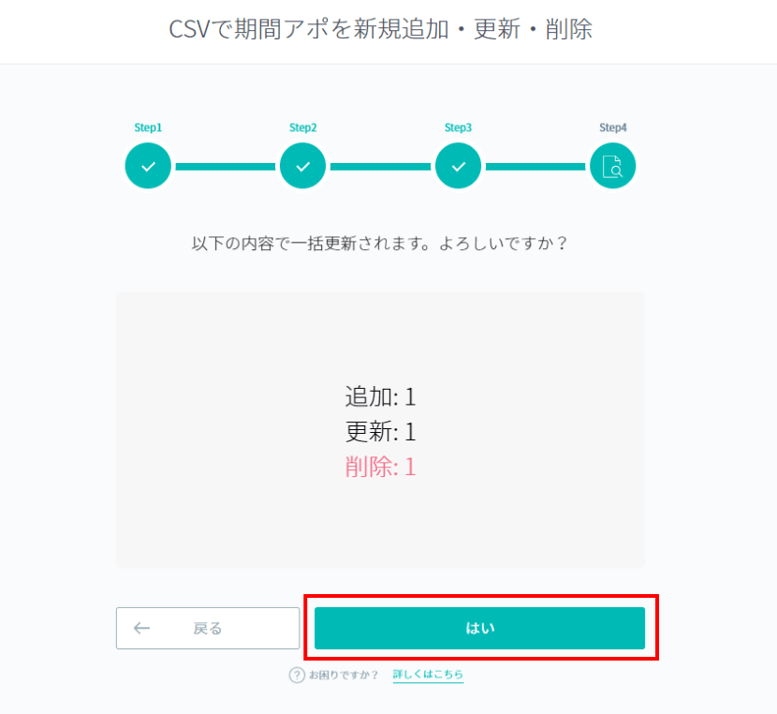Open the 詳しくはこちら help link
Viewport: 777px width, 714px height.
click(x=428, y=675)
